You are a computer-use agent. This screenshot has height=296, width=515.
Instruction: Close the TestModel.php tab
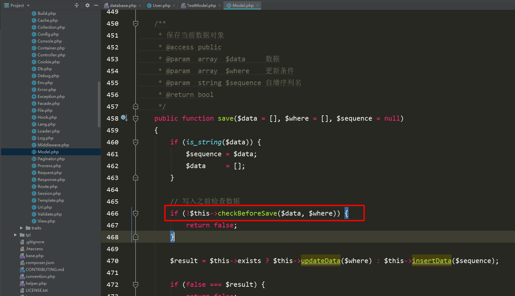coord(220,5)
